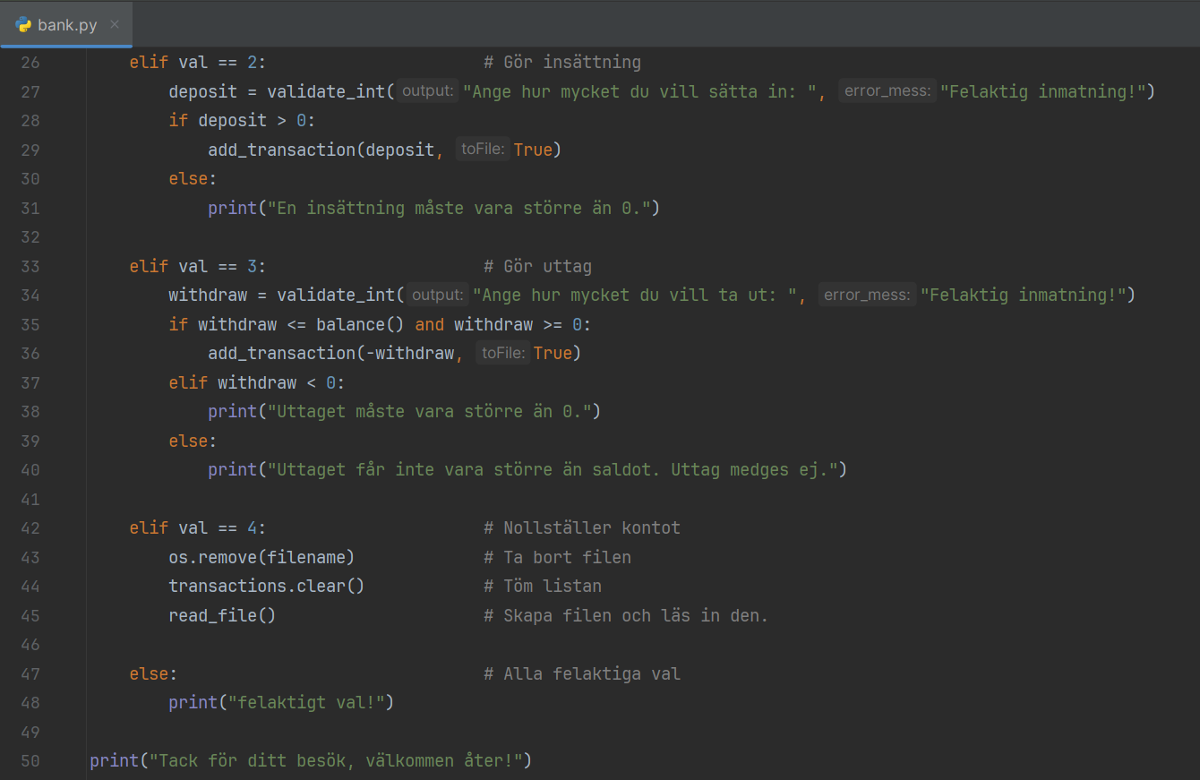This screenshot has width=1200, height=780.
Task: Close the bank.py editor tab
Action: pos(115,24)
